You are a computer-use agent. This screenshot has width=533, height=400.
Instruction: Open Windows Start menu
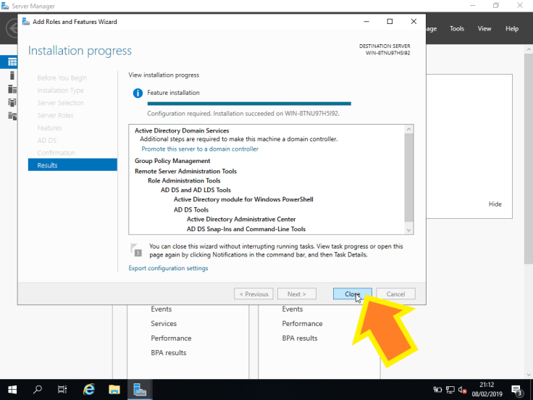click(x=12, y=390)
